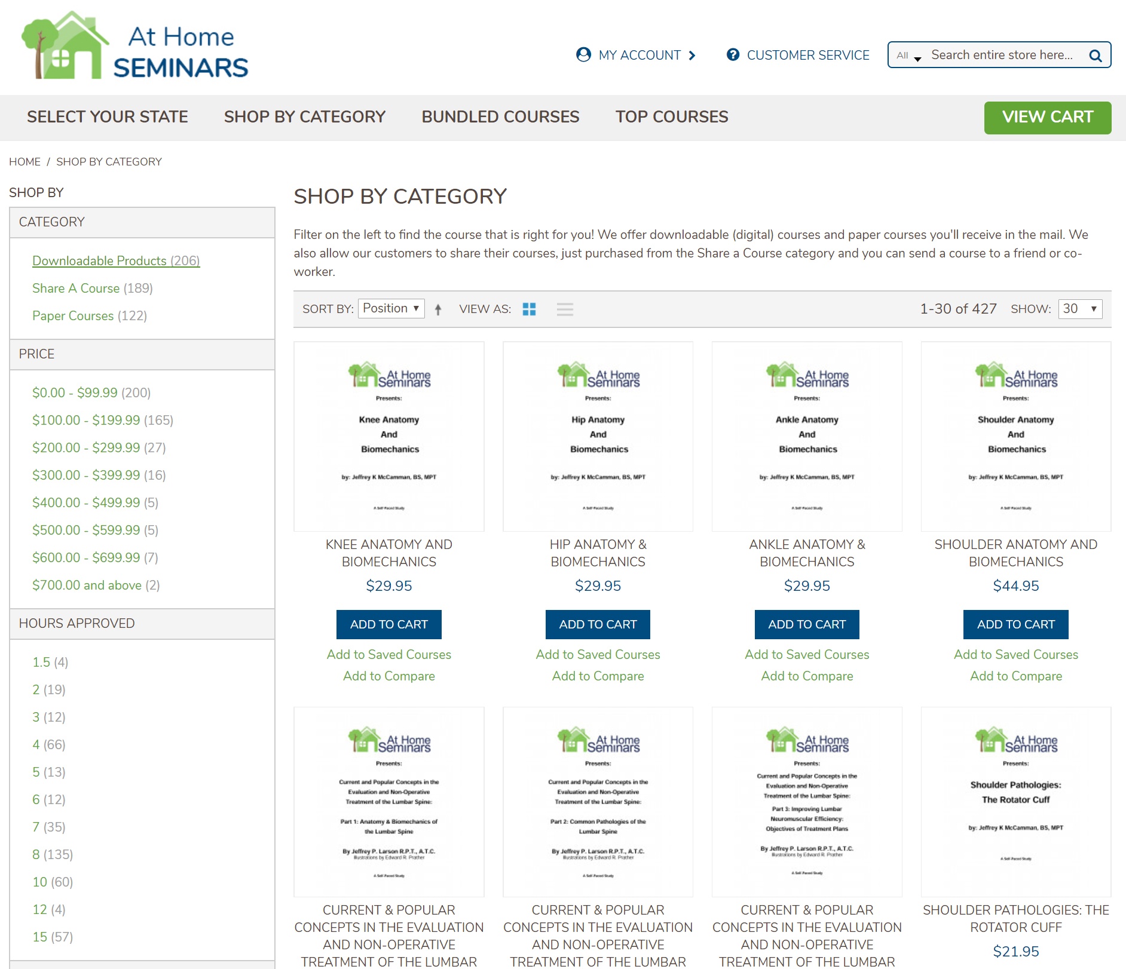Open Shoulder Pathologies Rotator Cuff thumbnail
Viewport: 1126px width, 969px height.
[1016, 802]
